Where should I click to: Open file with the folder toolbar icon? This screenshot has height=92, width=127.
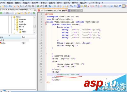pos(3,6)
